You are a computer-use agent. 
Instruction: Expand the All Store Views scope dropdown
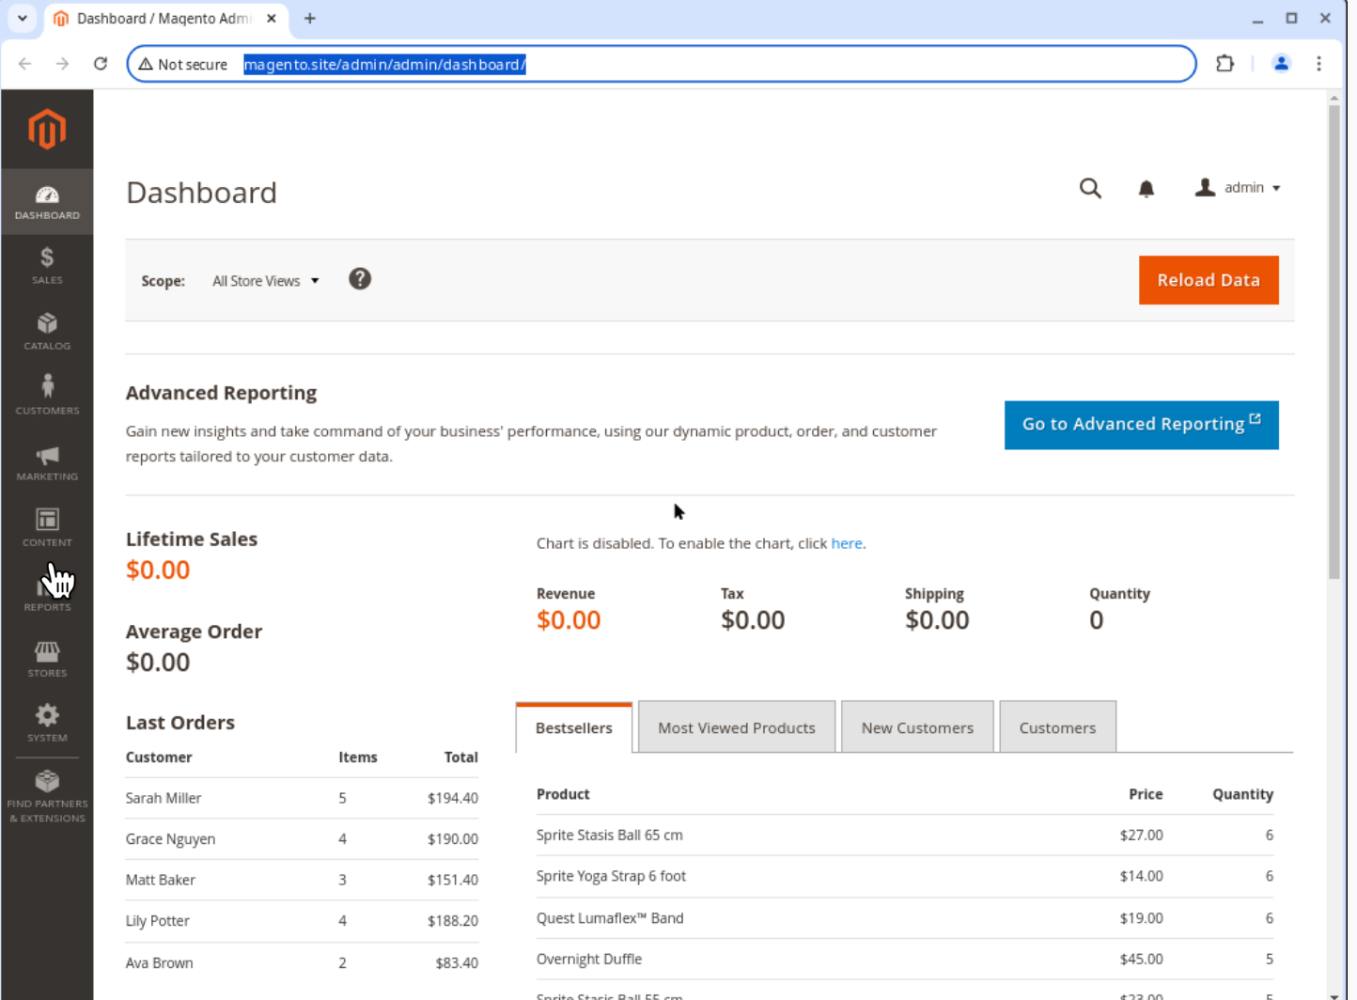tap(266, 281)
